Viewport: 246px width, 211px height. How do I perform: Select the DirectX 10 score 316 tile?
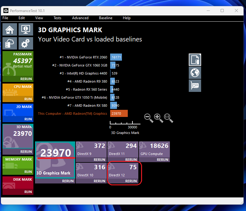coord(91,171)
